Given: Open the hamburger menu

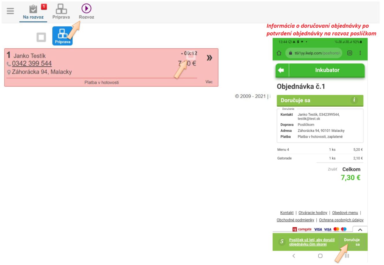Looking at the screenshot, I should pyautogui.click(x=10, y=11).
